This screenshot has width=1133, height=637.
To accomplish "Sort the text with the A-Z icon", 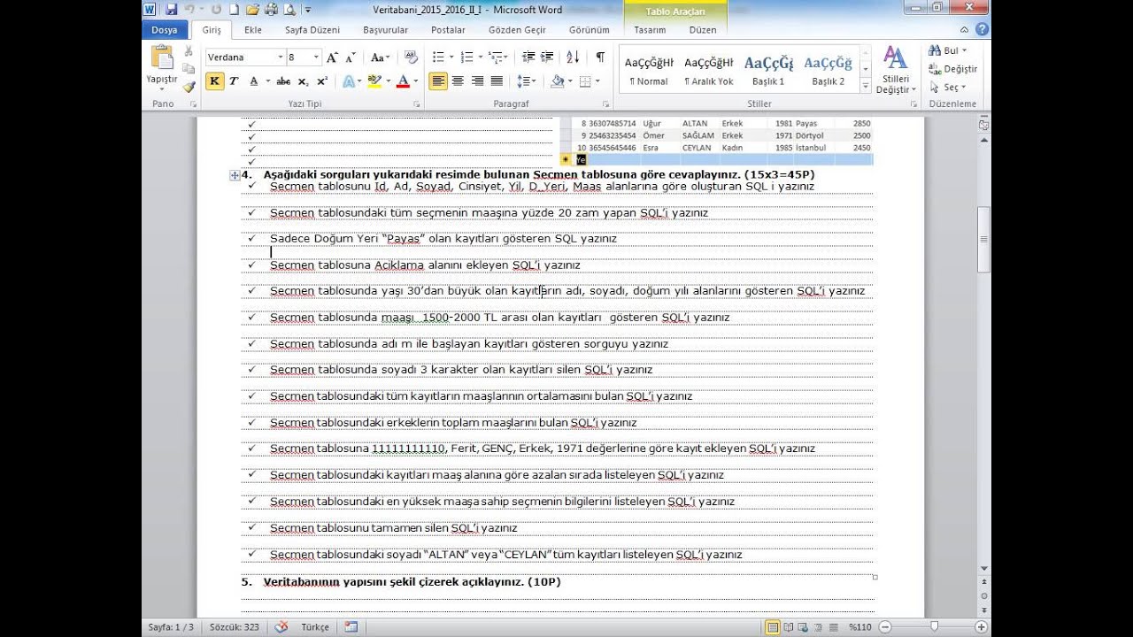I will [x=573, y=57].
